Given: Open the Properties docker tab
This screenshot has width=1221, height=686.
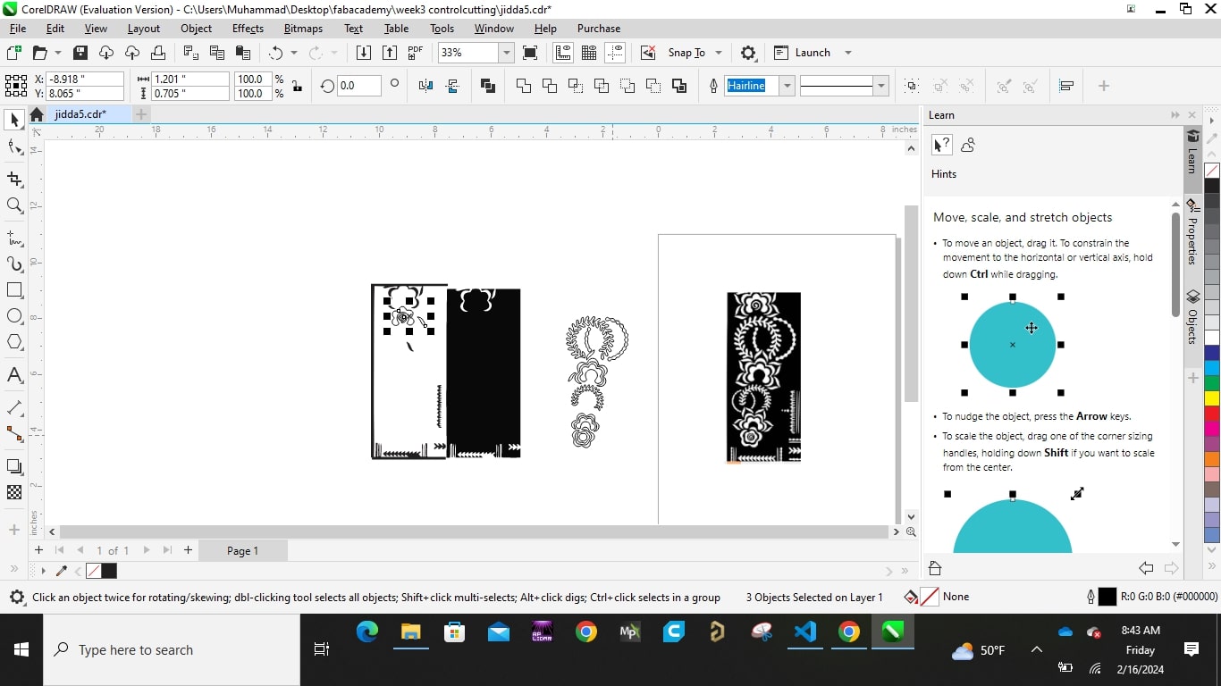Looking at the screenshot, I should point(1192,232).
